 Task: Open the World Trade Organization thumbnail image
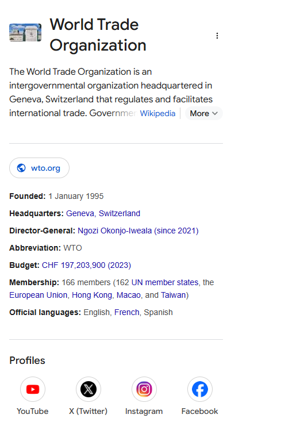coord(25,33)
